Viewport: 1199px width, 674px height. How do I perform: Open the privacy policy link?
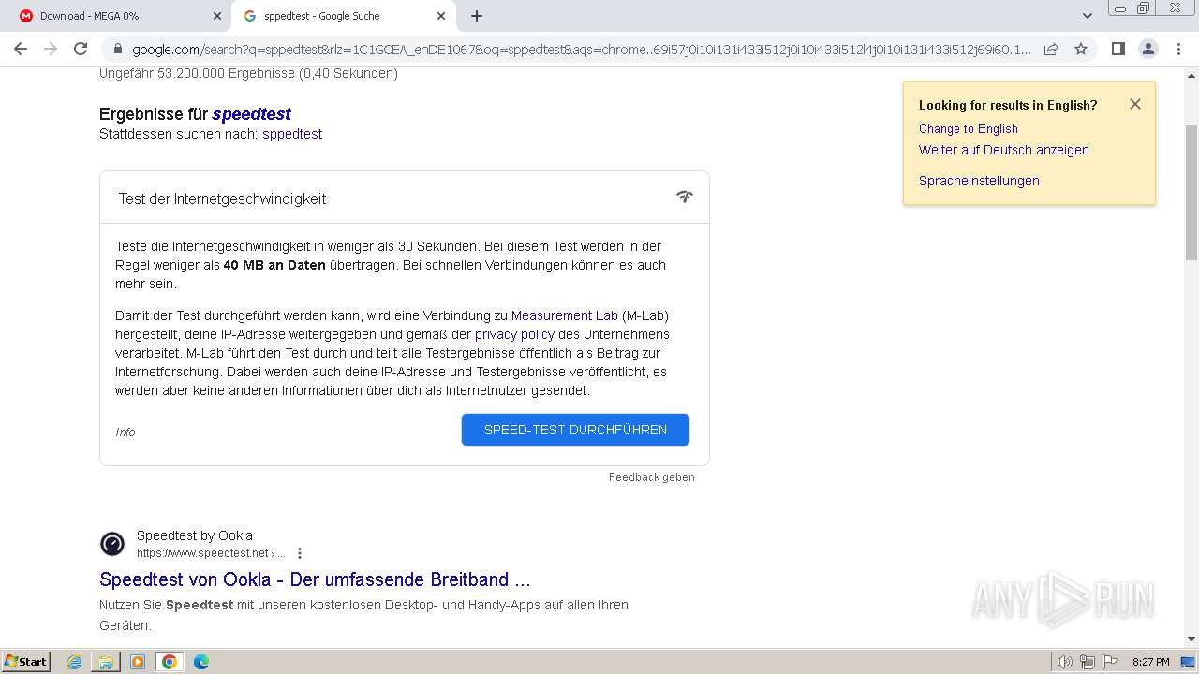click(x=514, y=334)
